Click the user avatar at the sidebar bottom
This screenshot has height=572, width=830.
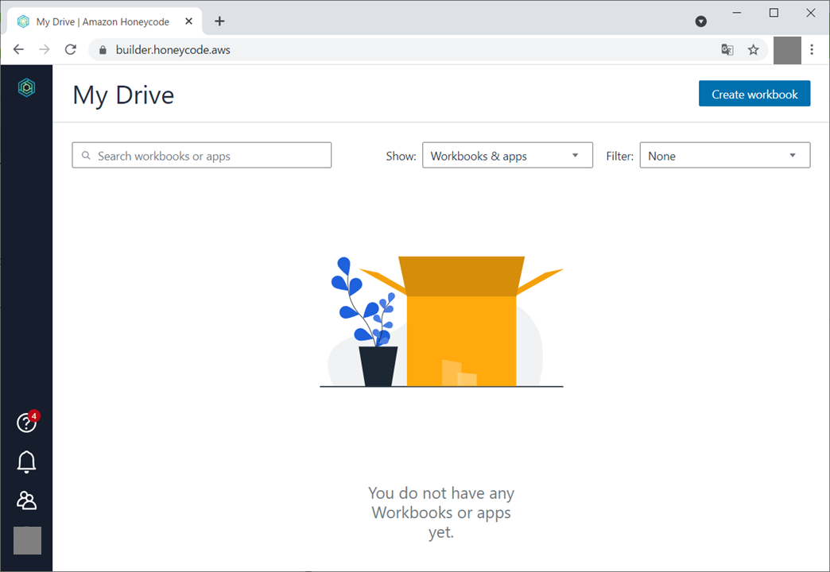point(27,540)
